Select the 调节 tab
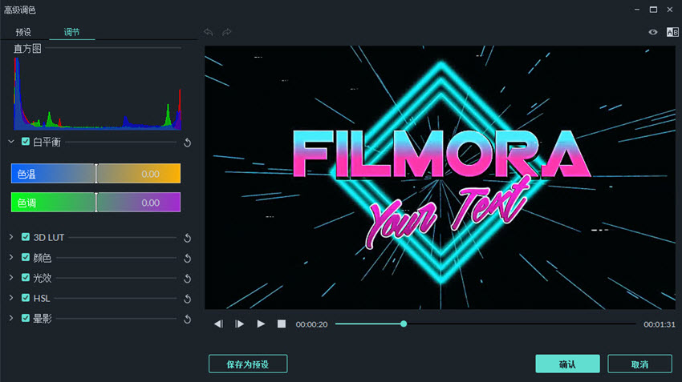The image size is (682, 382). coord(71,32)
